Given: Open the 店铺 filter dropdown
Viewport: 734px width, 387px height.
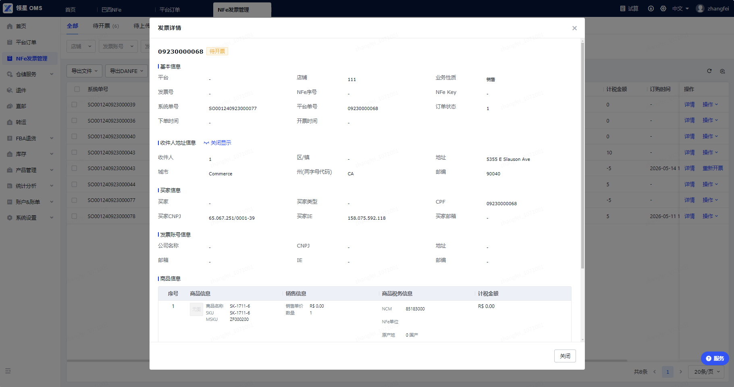Looking at the screenshot, I should pos(81,46).
